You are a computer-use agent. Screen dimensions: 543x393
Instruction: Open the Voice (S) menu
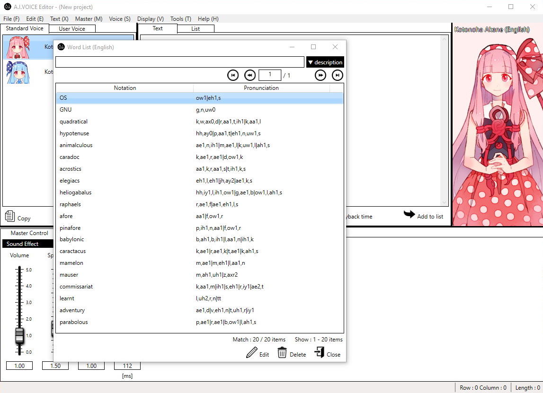119,19
